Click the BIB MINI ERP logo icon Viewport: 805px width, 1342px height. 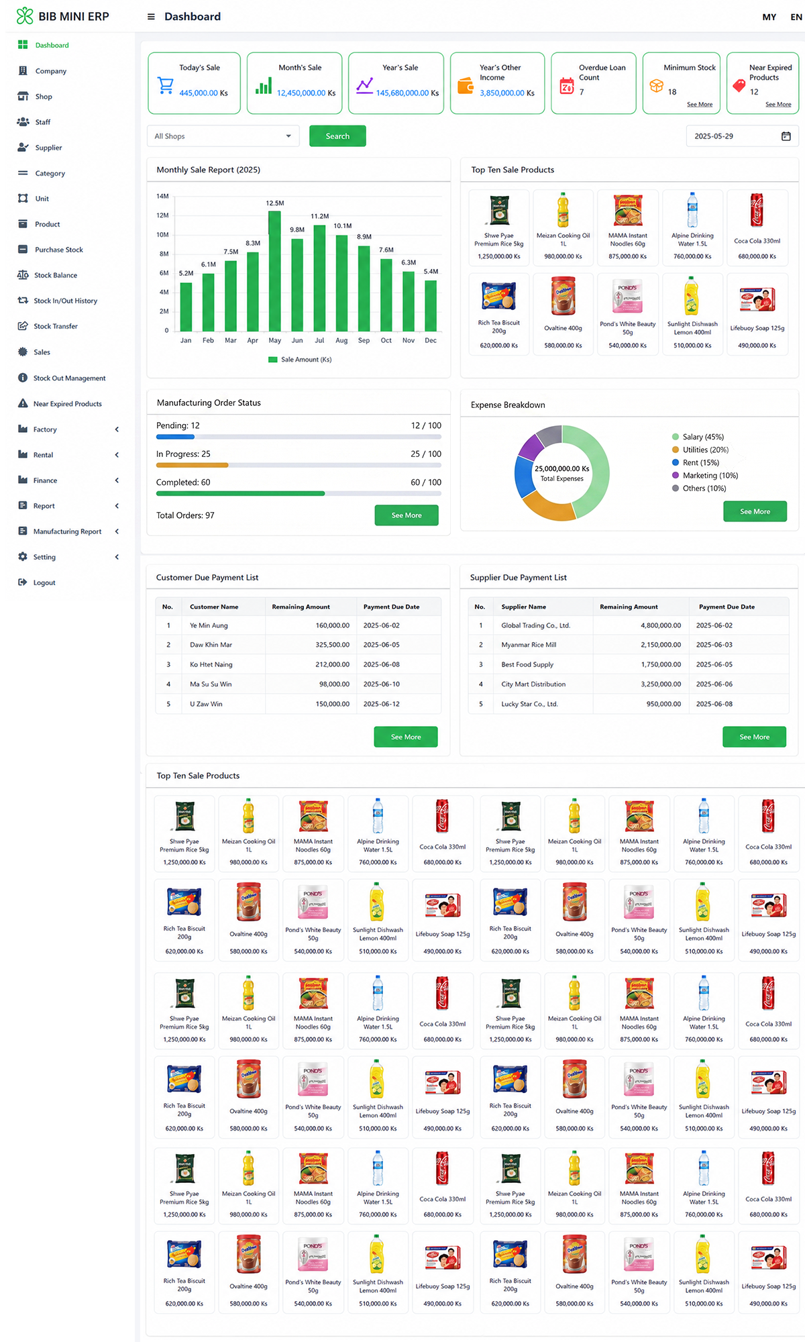click(x=25, y=15)
